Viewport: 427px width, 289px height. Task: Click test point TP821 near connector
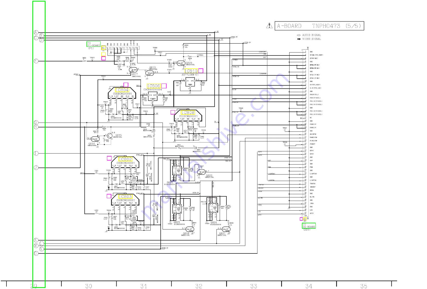click(x=285, y=128)
